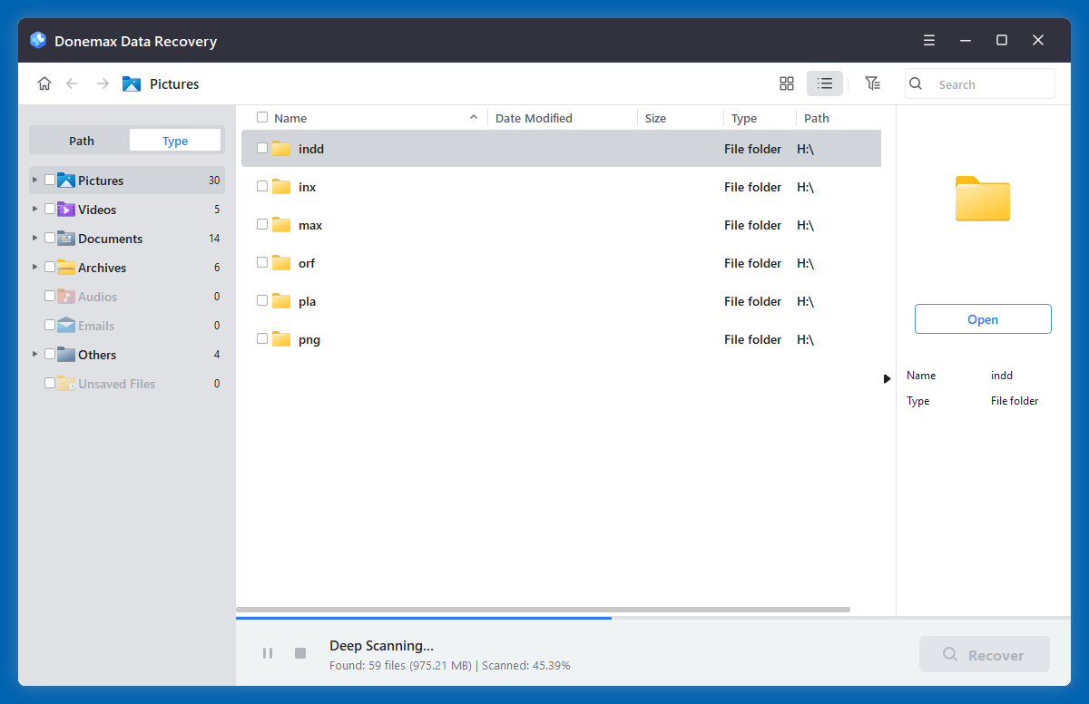Click inside the Search field

(980, 83)
